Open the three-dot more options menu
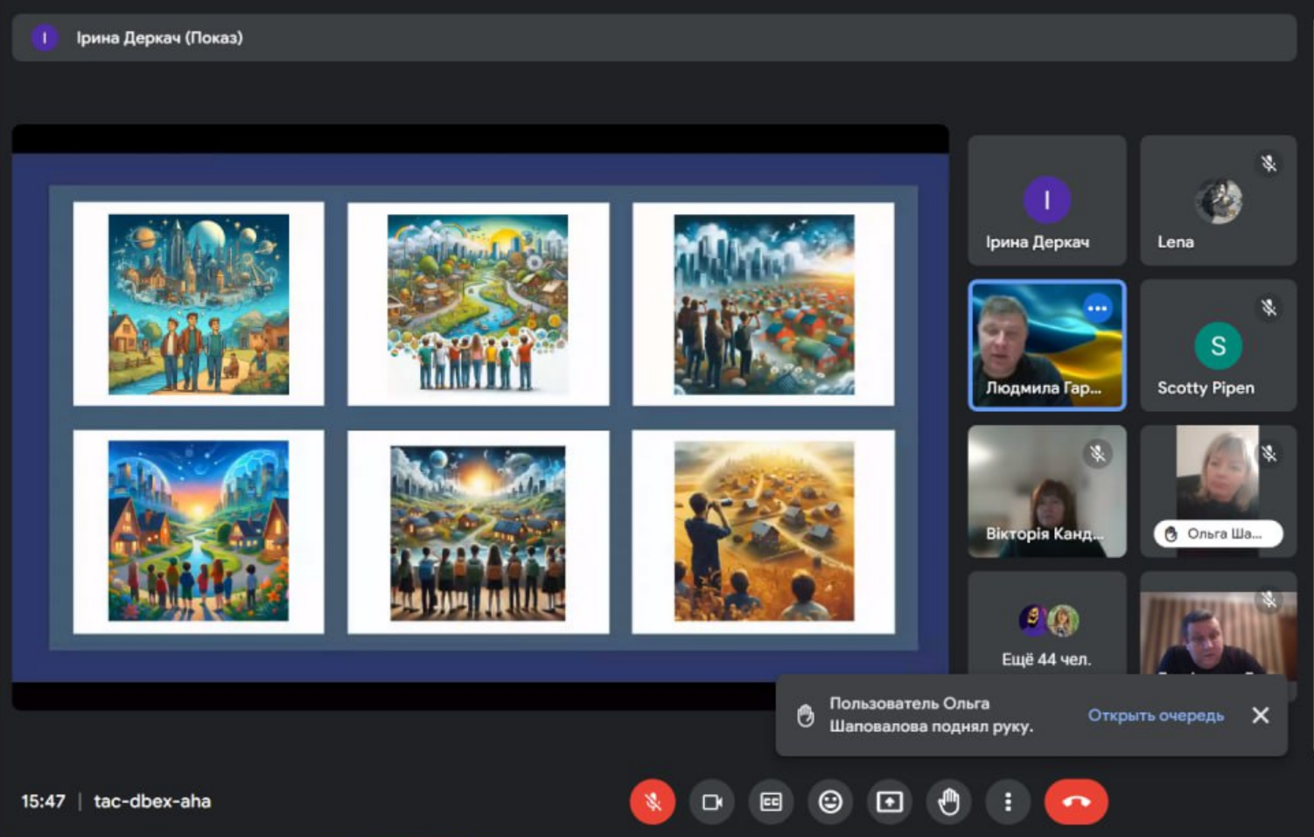This screenshot has width=1314, height=837. click(x=1008, y=801)
